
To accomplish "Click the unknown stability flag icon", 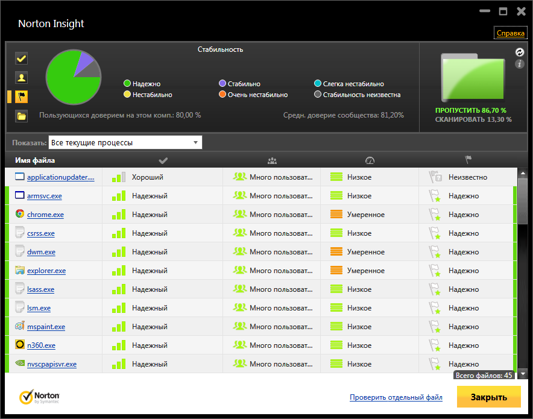I will coord(435,177).
